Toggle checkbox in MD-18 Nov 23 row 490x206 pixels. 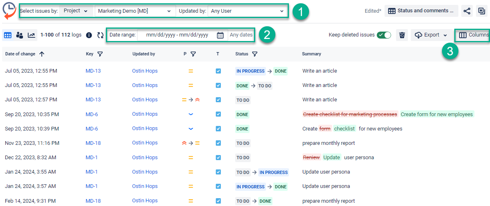[x=218, y=143]
